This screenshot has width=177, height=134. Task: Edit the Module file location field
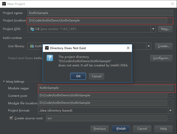tap(102, 103)
